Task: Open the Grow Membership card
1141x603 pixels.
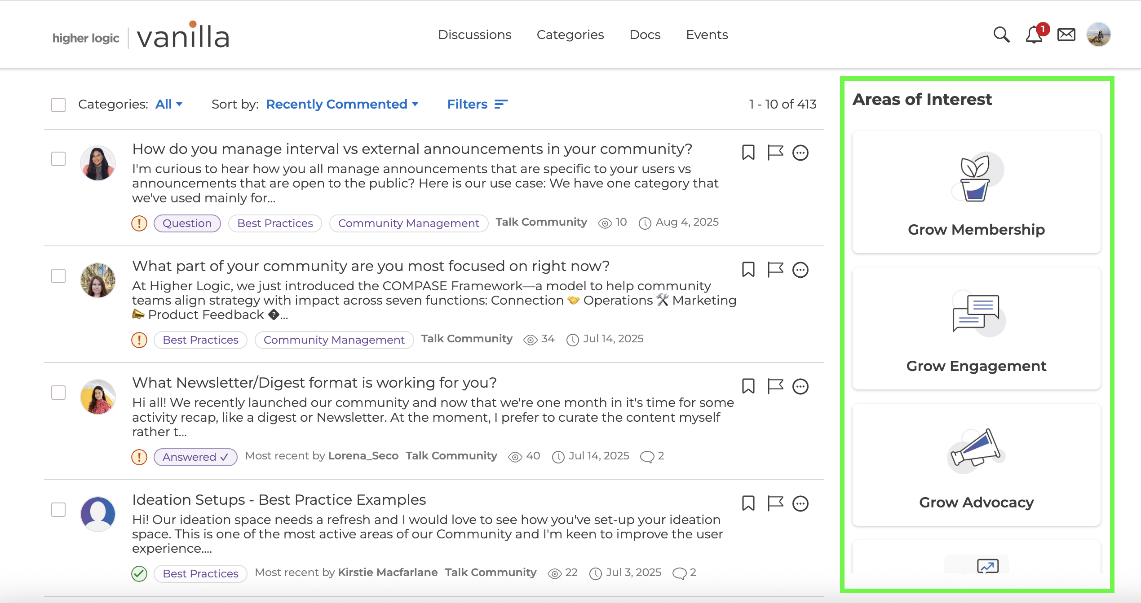Action: (x=977, y=192)
